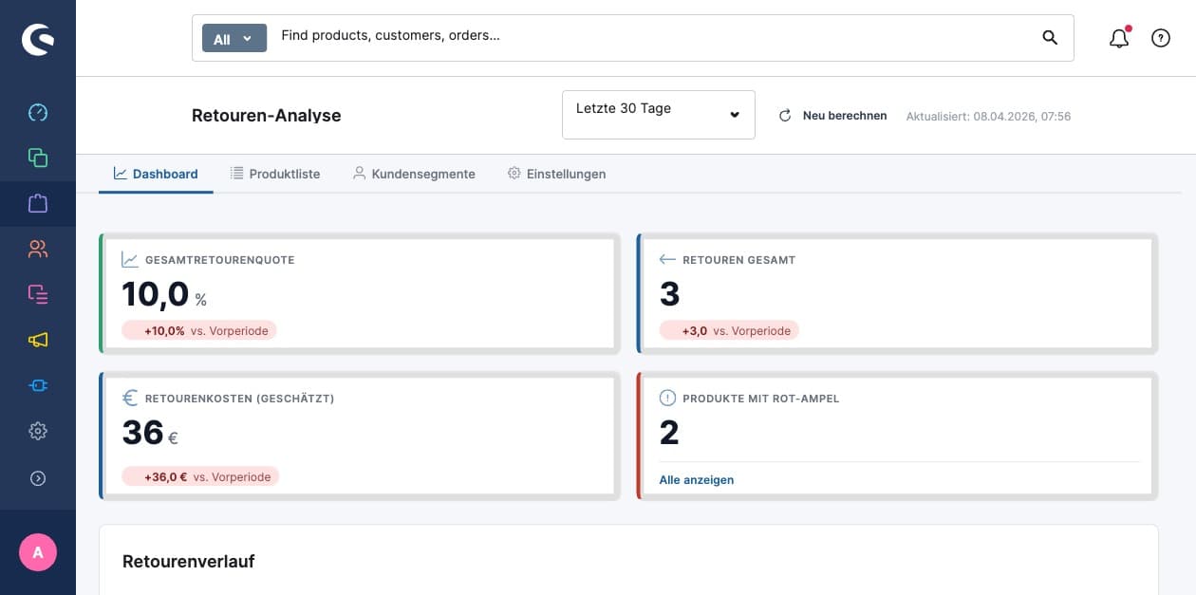The height and width of the screenshot is (595, 1196).
Task: Click the +10,0% vs. Vorperiode badge
Action: click(x=199, y=330)
